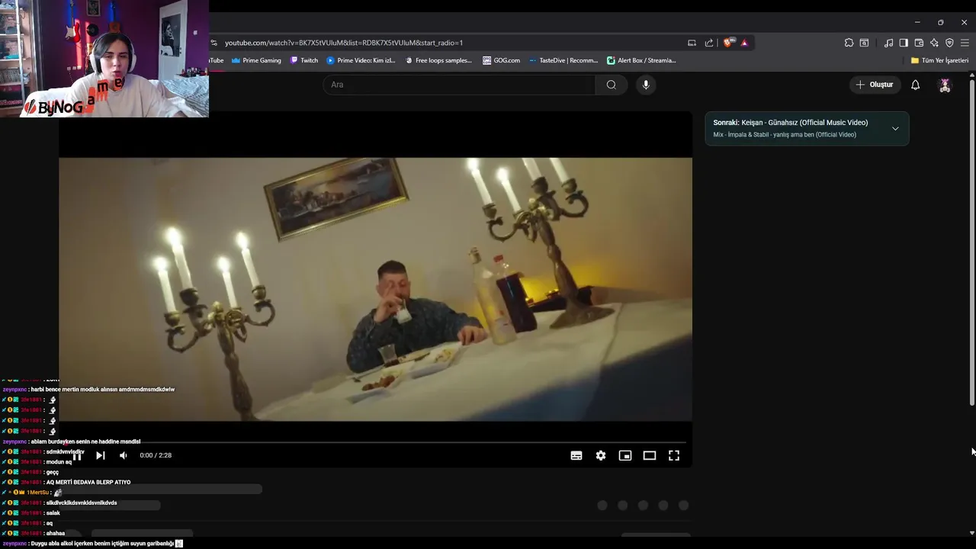The image size is (976, 549).
Task: Click chat message 'AQ MERTİ BEDAVA BLERP ATIYO'
Action: [88, 482]
